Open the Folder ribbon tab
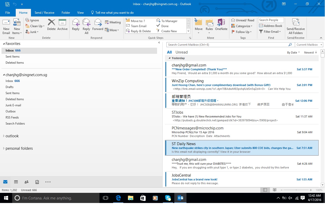 coord(66,13)
